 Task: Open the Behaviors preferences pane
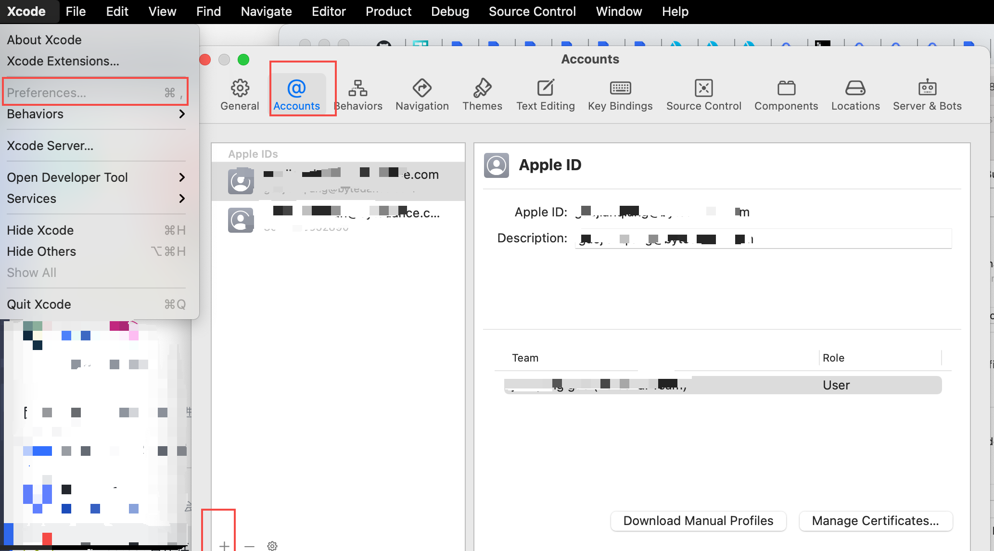358,95
